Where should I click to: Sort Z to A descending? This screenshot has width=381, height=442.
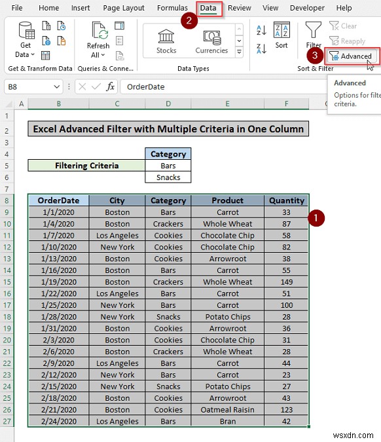point(261,48)
